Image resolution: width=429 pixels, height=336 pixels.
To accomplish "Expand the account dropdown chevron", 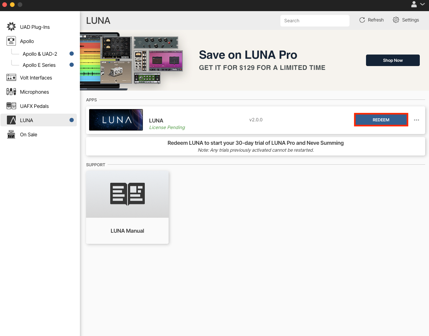I will pyautogui.click(x=422, y=4).
